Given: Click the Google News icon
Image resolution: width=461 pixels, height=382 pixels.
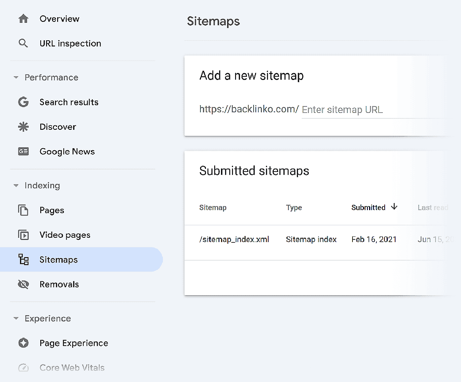Looking at the screenshot, I should coord(23,151).
